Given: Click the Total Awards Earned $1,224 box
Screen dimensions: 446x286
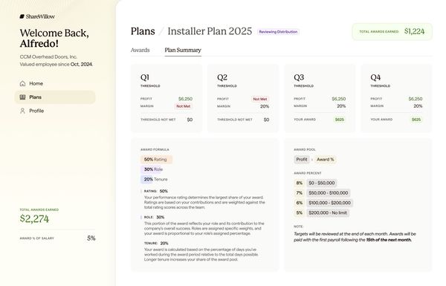Looking at the screenshot, I should (392, 31).
